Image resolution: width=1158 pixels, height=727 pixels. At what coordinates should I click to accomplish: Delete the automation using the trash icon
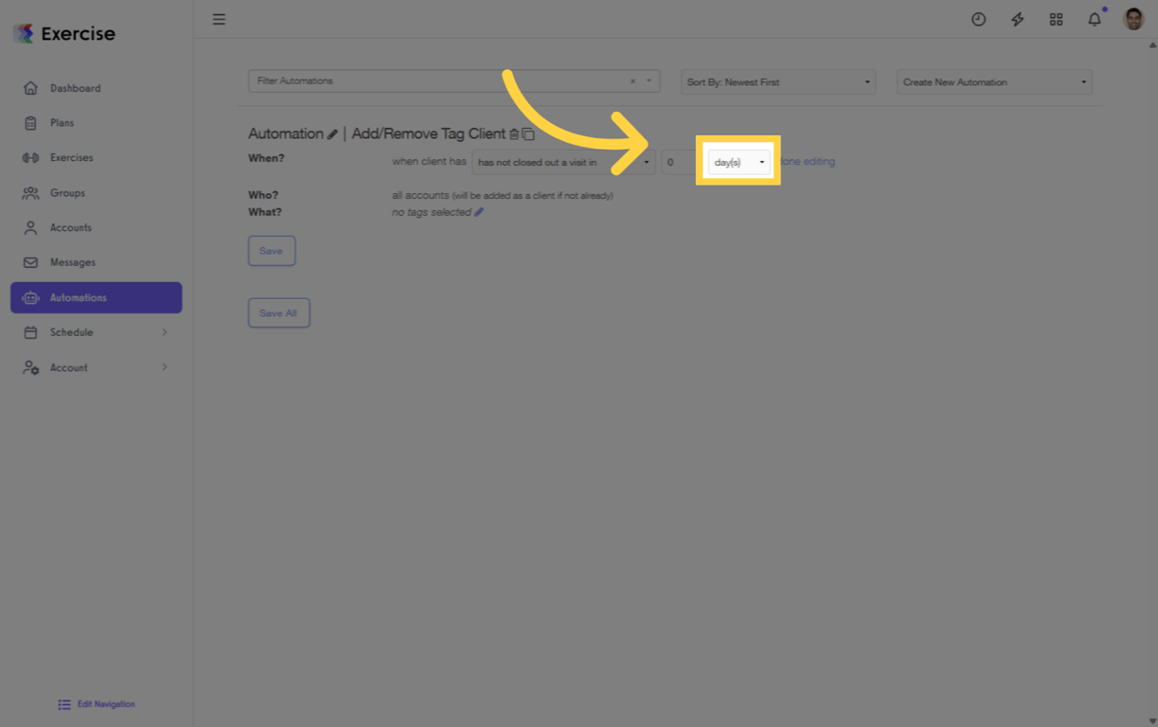[x=515, y=133]
